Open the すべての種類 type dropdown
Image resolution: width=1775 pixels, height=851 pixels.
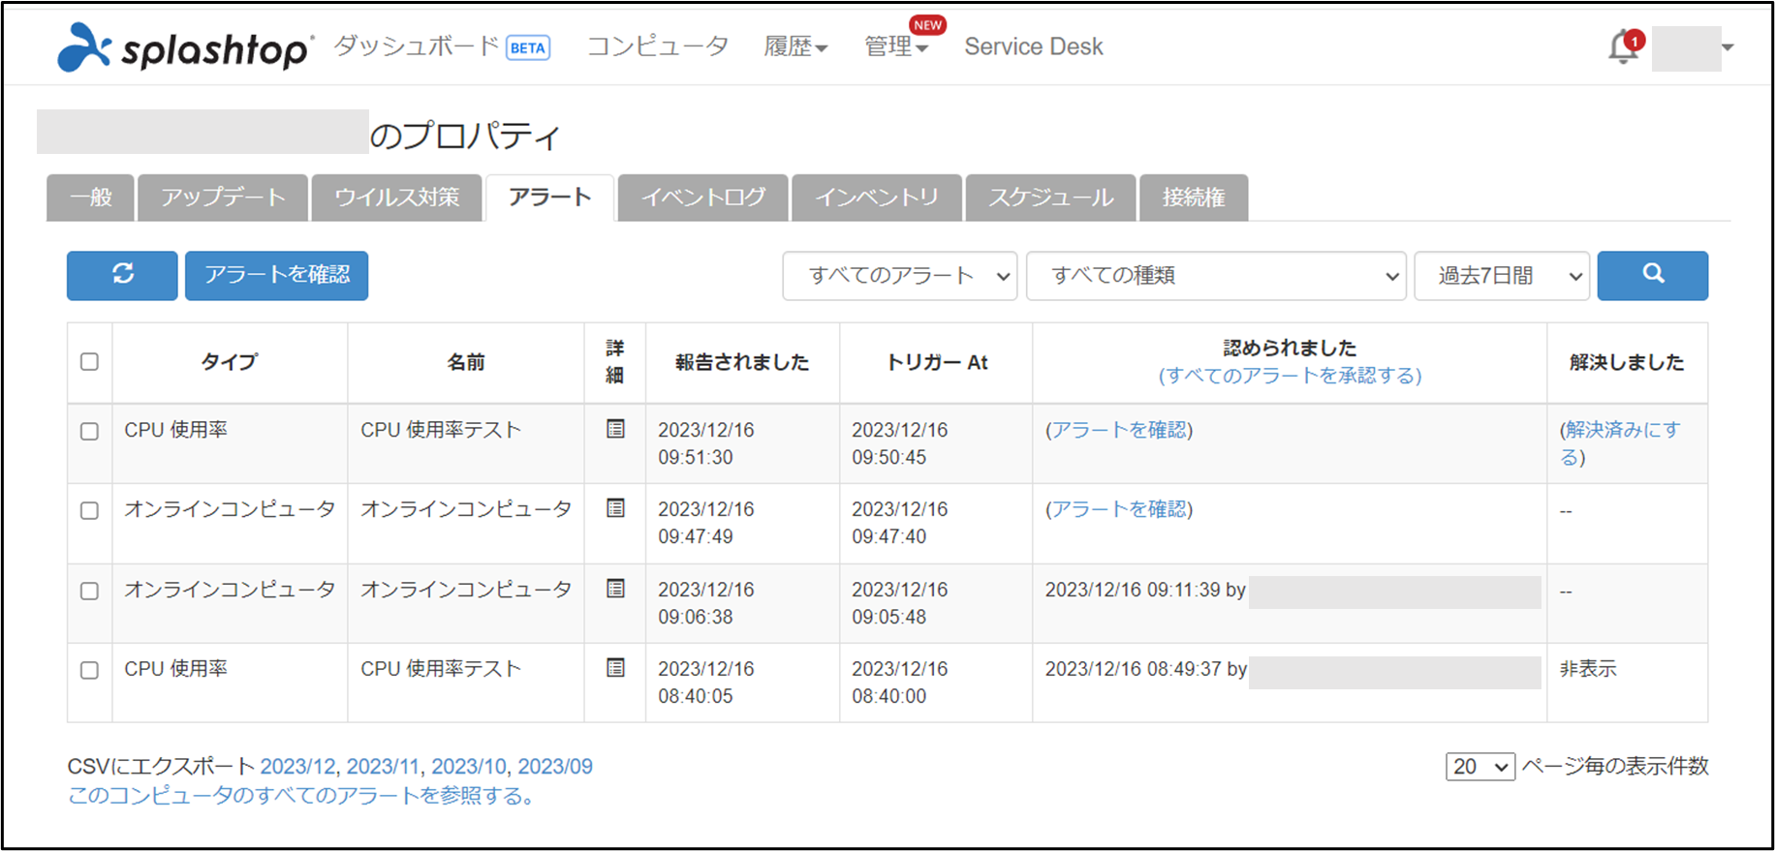pyautogui.click(x=1216, y=276)
